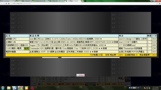Open Action Center flag icon in tray
The width and height of the screenshot is (161, 90).
click(x=145, y=88)
